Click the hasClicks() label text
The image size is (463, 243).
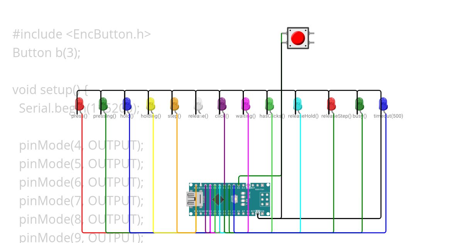[272, 116]
